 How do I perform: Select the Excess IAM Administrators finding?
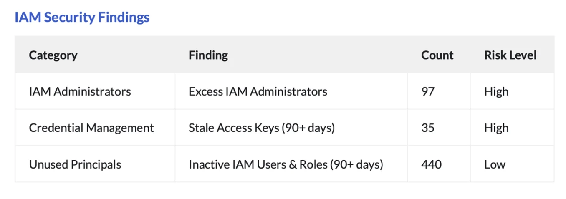point(258,91)
